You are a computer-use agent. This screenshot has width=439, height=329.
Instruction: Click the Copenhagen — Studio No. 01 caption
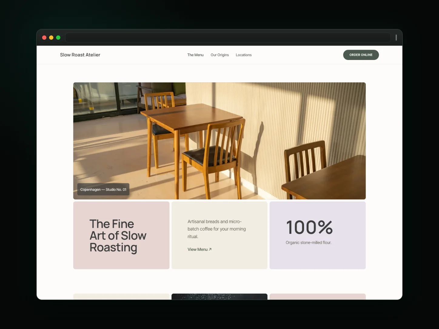103,189
